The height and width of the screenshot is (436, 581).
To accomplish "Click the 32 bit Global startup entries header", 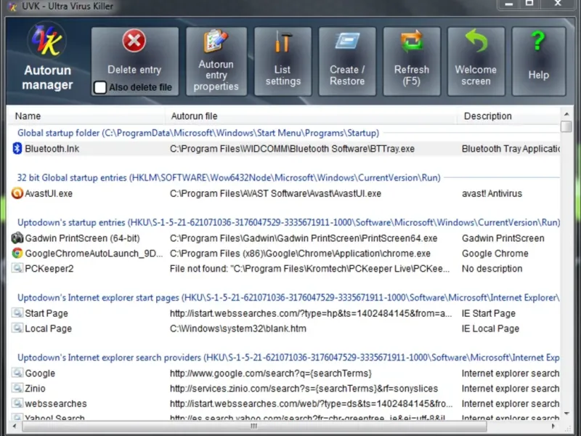I will (229, 178).
